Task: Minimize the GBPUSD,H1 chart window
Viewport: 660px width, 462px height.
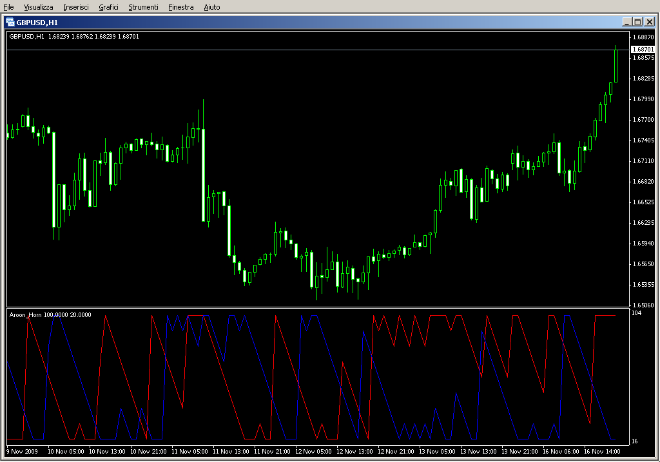Action: tap(626, 22)
